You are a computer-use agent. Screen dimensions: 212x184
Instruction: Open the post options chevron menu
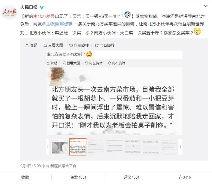pos(206,6)
